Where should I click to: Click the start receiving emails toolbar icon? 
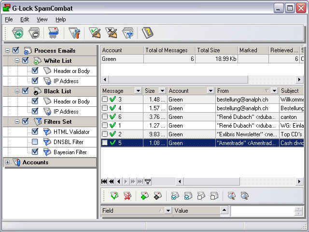point(17,33)
